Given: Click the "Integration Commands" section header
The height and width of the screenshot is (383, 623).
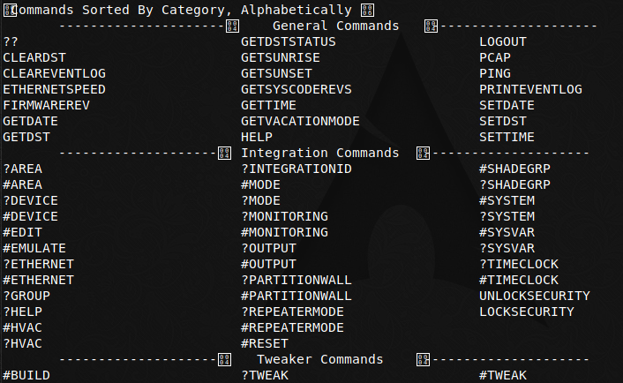Looking at the screenshot, I should coord(319,153).
